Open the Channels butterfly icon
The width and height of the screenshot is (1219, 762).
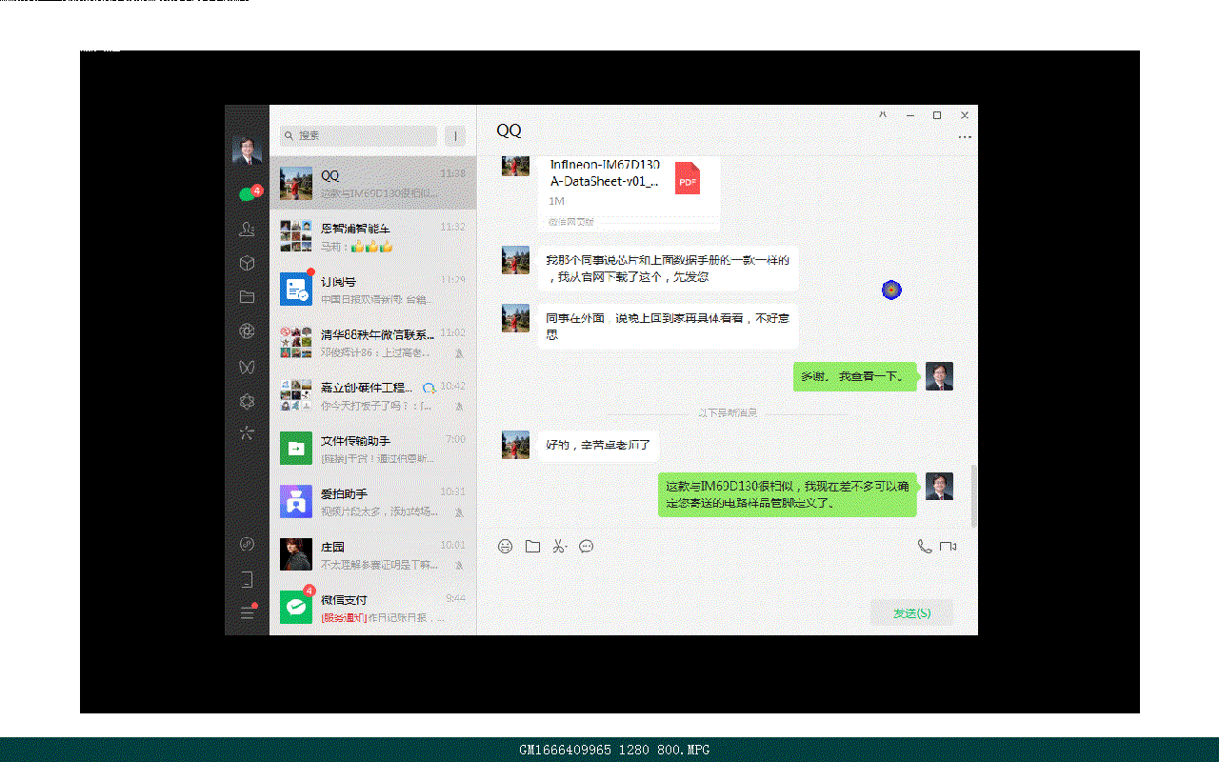(247, 366)
